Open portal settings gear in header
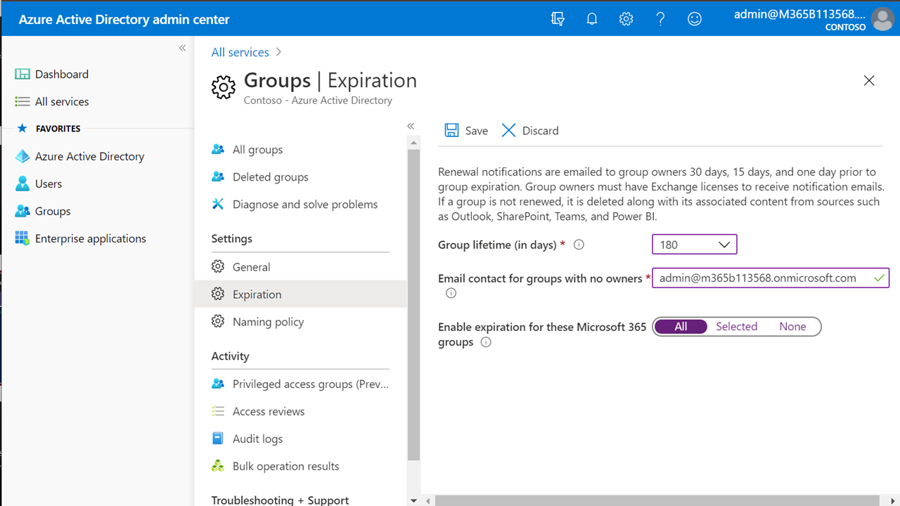This screenshot has width=900, height=506. (626, 19)
